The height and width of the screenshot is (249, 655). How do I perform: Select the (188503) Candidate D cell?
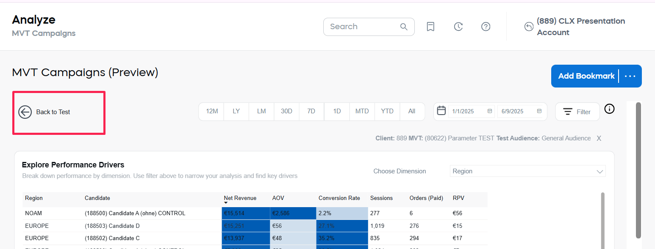pyautogui.click(x=112, y=226)
